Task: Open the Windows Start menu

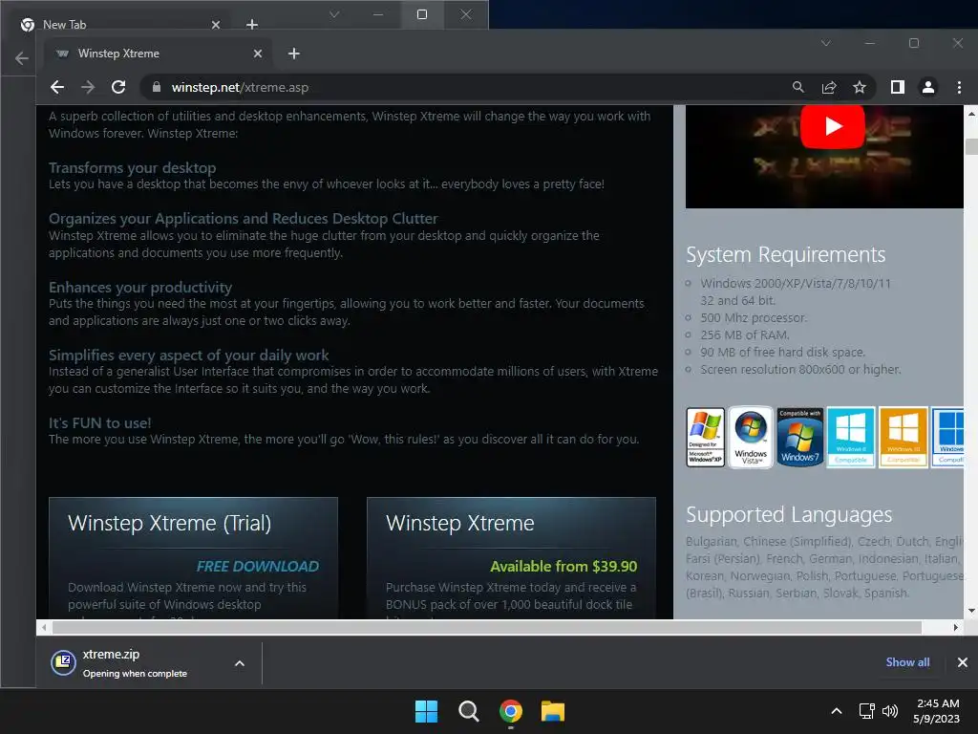Action: click(x=427, y=711)
